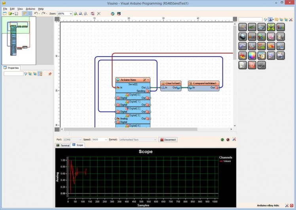This screenshot has width=296, height=210.
Task: Expand the serial Speed baud rate dropdown
Action: [x=106, y=140]
